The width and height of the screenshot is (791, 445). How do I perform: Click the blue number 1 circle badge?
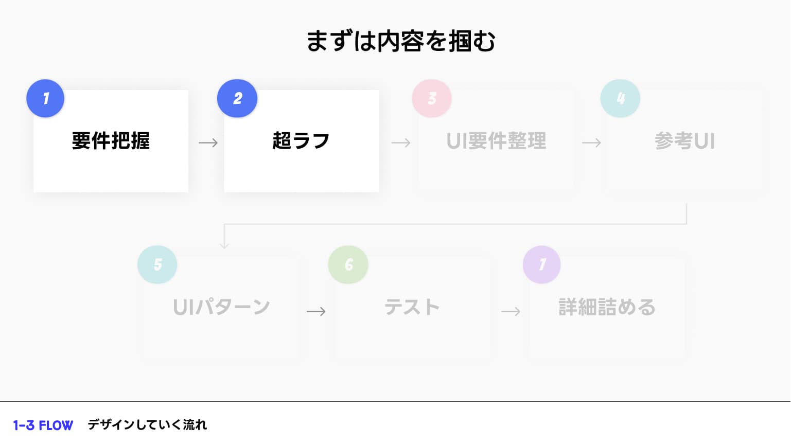[x=45, y=98]
